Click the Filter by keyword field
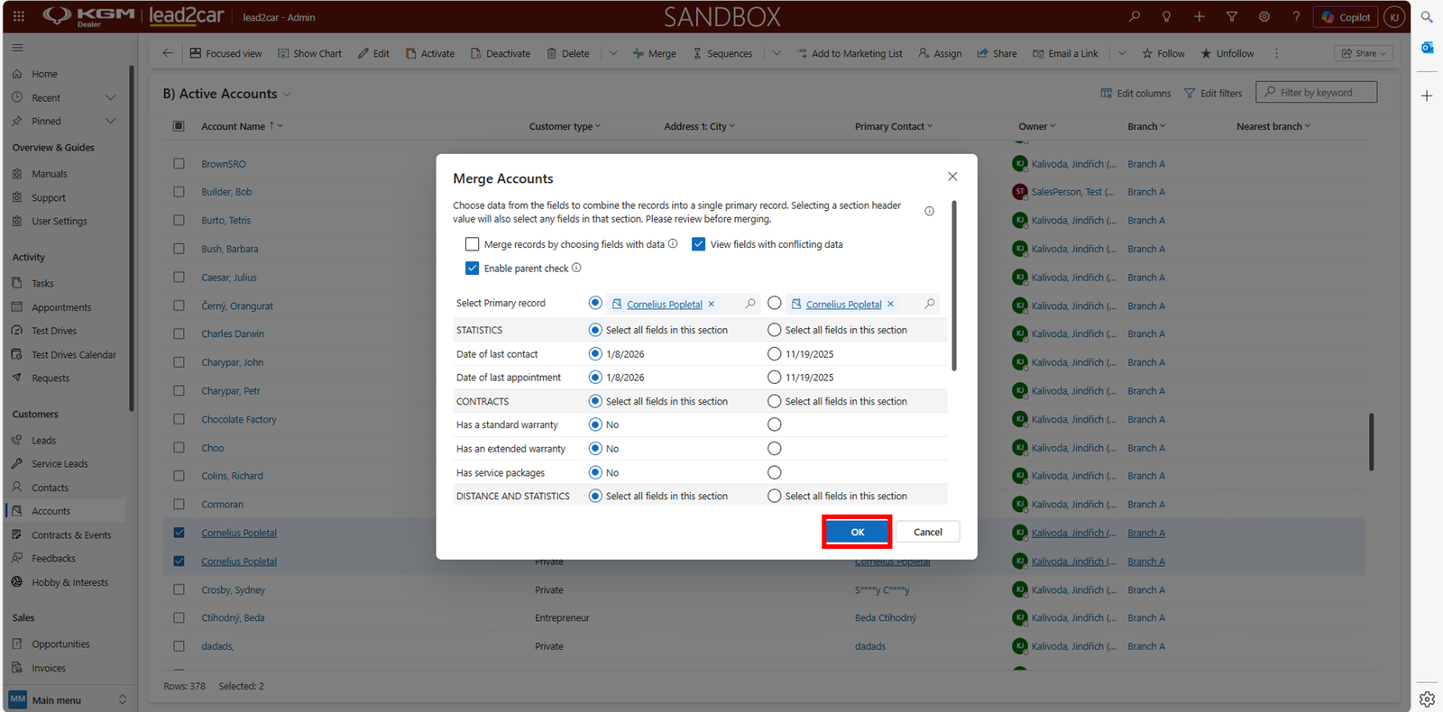 pyautogui.click(x=1318, y=92)
